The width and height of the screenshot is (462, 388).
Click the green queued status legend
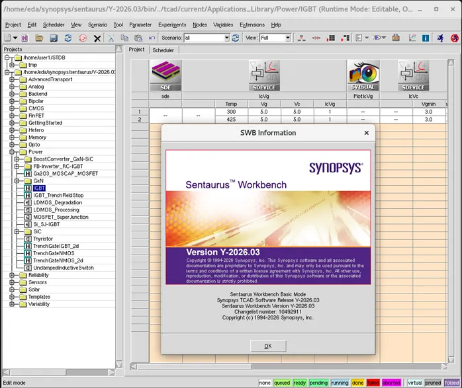click(x=282, y=383)
